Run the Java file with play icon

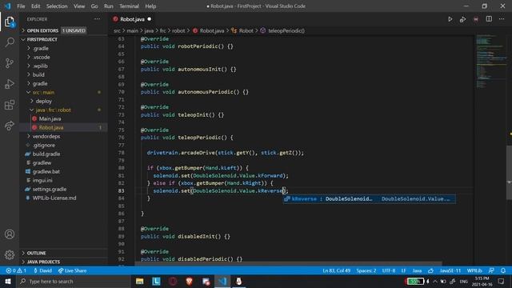[450, 19]
